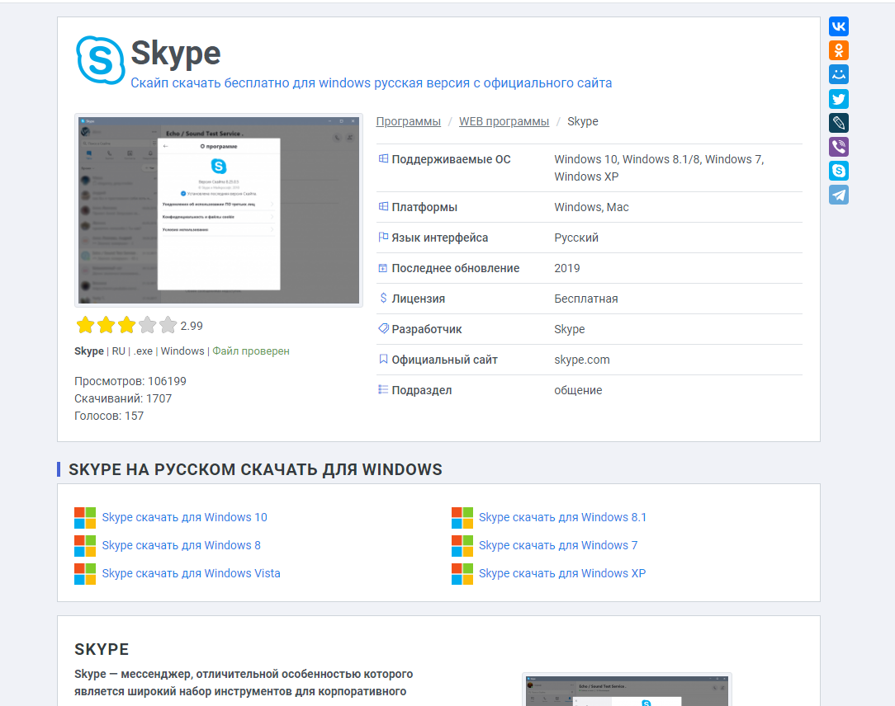The height and width of the screenshot is (706, 895).
Task: Click Windows, Mac platforms value
Action: (591, 207)
